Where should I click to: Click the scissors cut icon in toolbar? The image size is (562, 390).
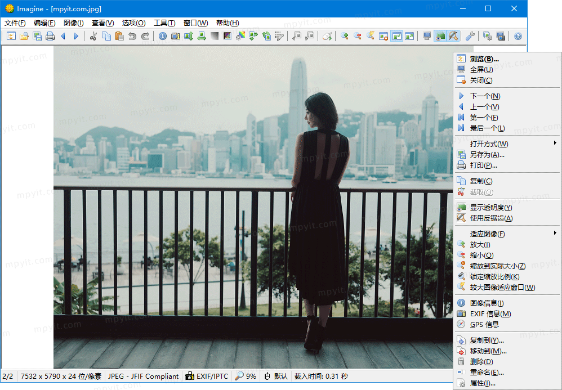[x=93, y=36]
